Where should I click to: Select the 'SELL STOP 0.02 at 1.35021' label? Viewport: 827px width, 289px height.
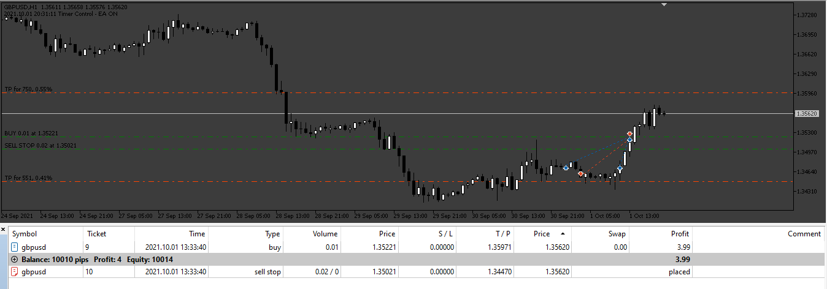coord(41,146)
